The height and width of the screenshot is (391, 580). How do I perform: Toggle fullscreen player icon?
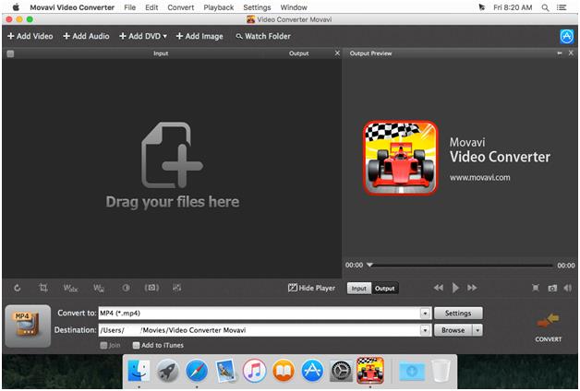536,288
